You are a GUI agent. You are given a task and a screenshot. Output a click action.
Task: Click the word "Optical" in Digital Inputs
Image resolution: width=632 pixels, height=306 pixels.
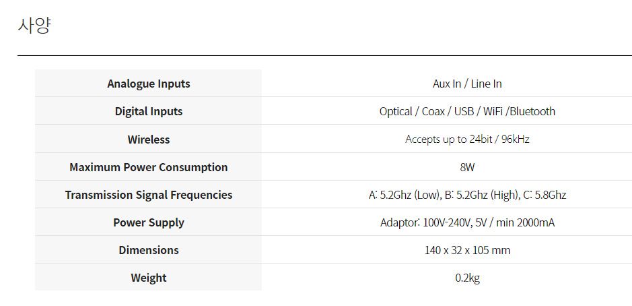396,111
